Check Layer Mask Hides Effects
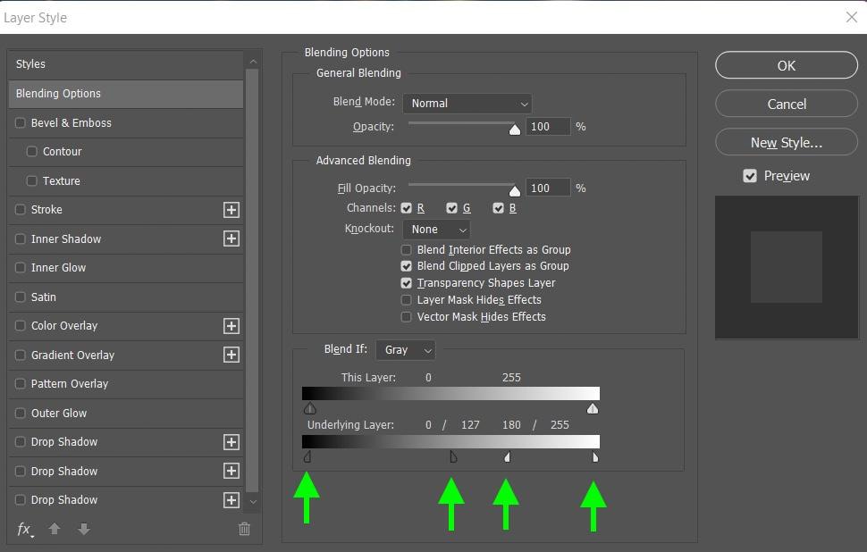The height and width of the screenshot is (552, 867). [407, 300]
